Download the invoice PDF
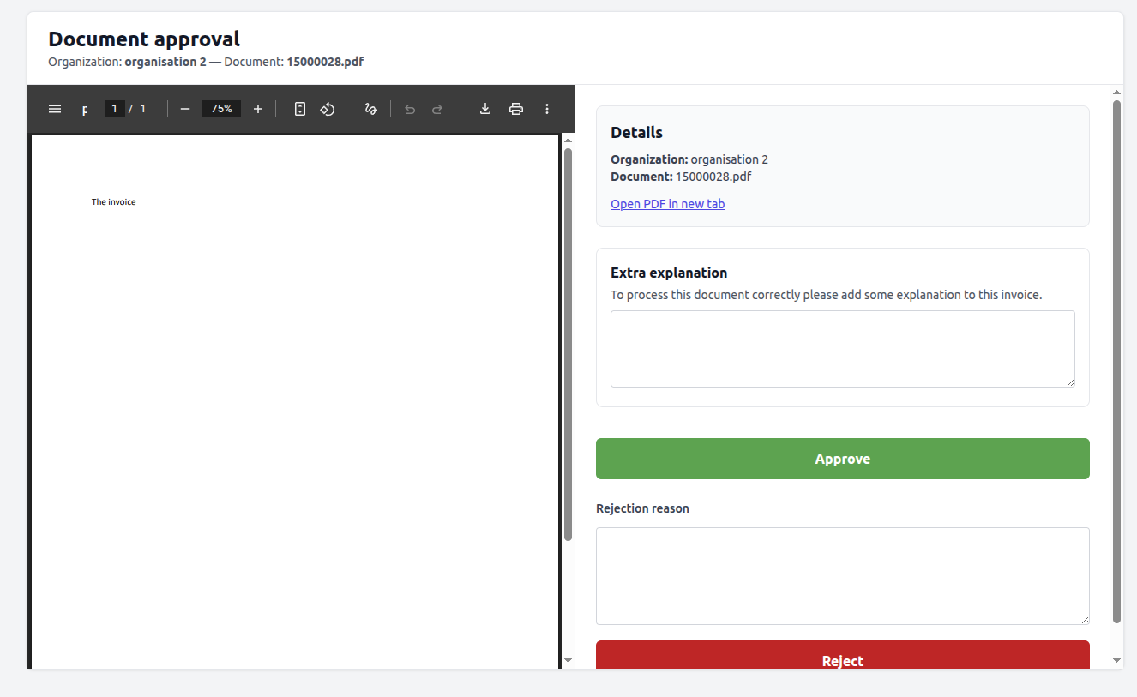This screenshot has width=1137, height=697. coord(485,109)
